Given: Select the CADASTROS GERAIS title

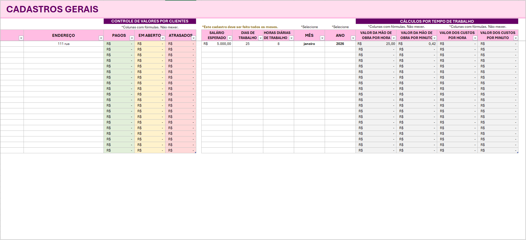Looking at the screenshot, I should pyautogui.click(x=52, y=9).
